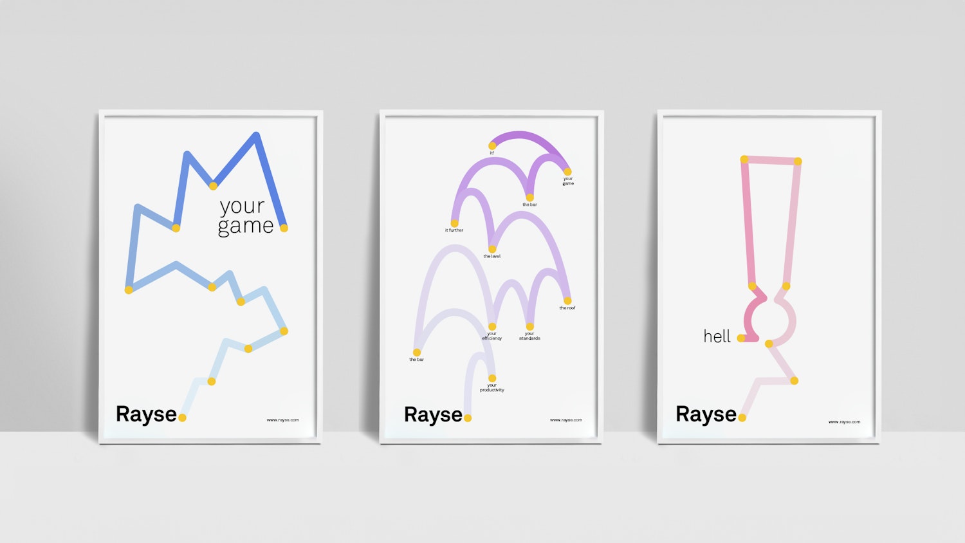Select the middle purple arches poster
Image resolution: width=965 pixels, height=543 pixels.
coord(489,277)
